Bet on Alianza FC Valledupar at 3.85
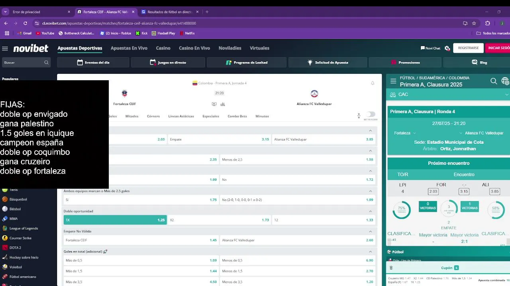The image size is (510, 286). coord(324,139)
